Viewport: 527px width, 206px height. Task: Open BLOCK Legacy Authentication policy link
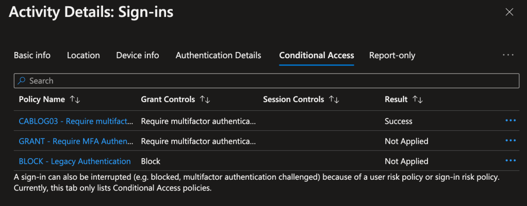click(75, 161)
